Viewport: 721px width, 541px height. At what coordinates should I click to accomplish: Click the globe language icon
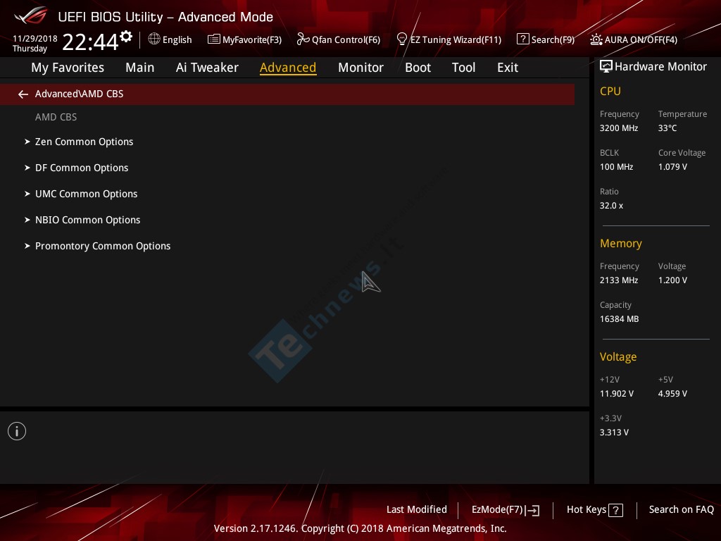click(x=154, y=39)
